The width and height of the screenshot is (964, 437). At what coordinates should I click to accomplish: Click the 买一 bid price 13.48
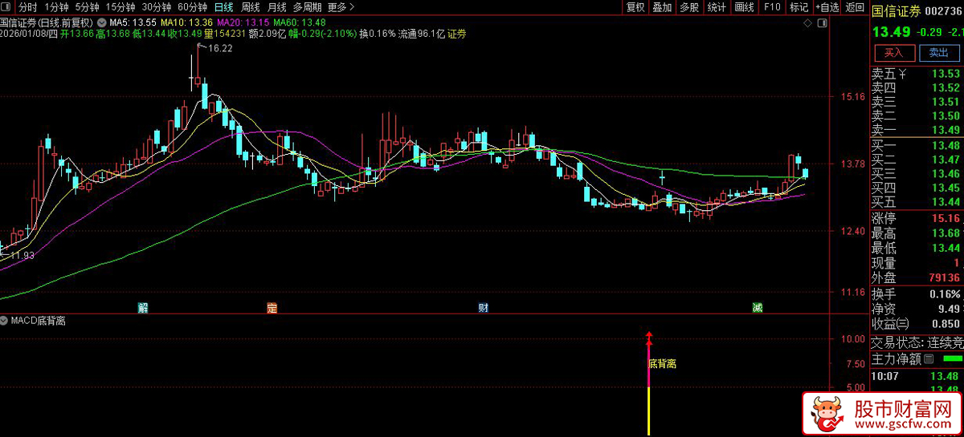coord(945,145)
